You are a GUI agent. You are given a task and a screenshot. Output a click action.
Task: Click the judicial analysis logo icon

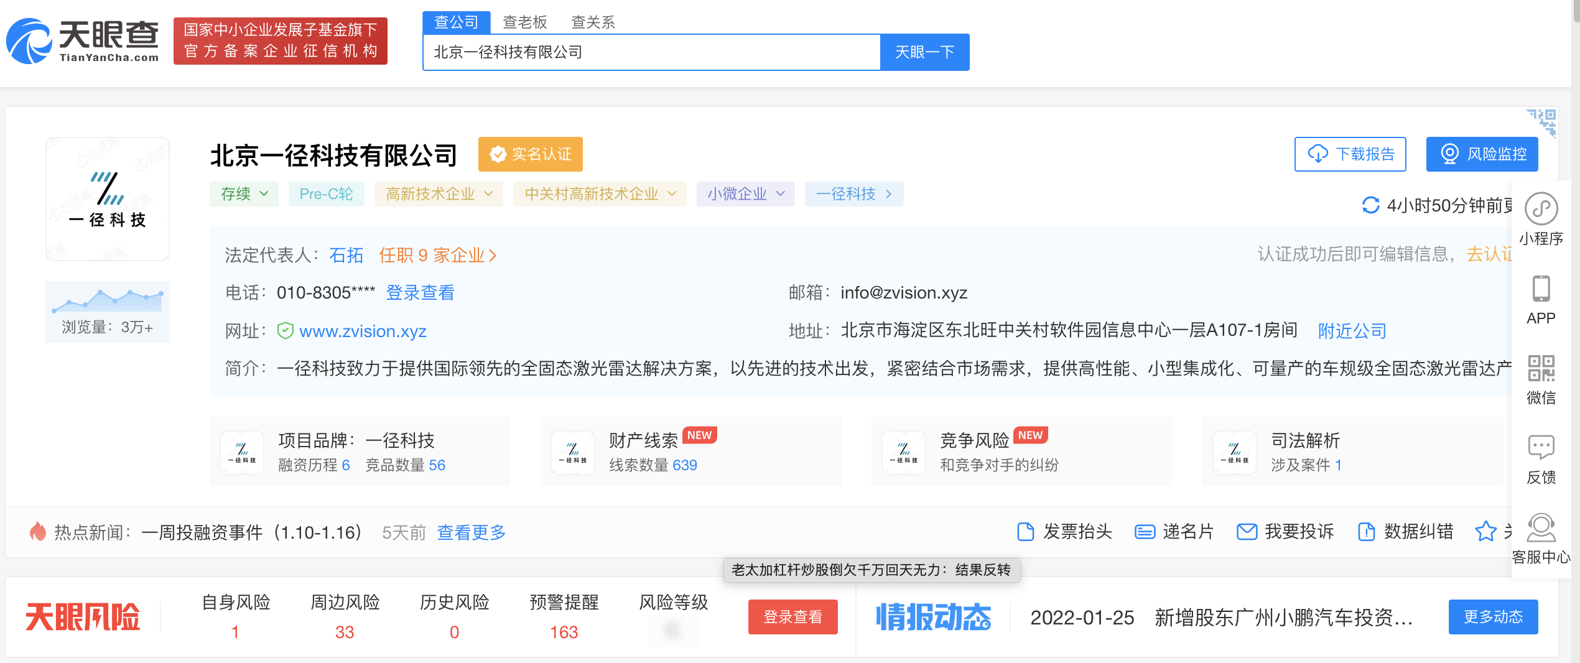(x=1235, y=452)
